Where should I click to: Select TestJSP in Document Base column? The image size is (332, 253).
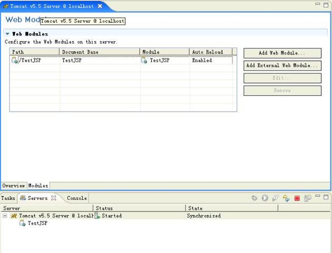click(x=72, y=60)
